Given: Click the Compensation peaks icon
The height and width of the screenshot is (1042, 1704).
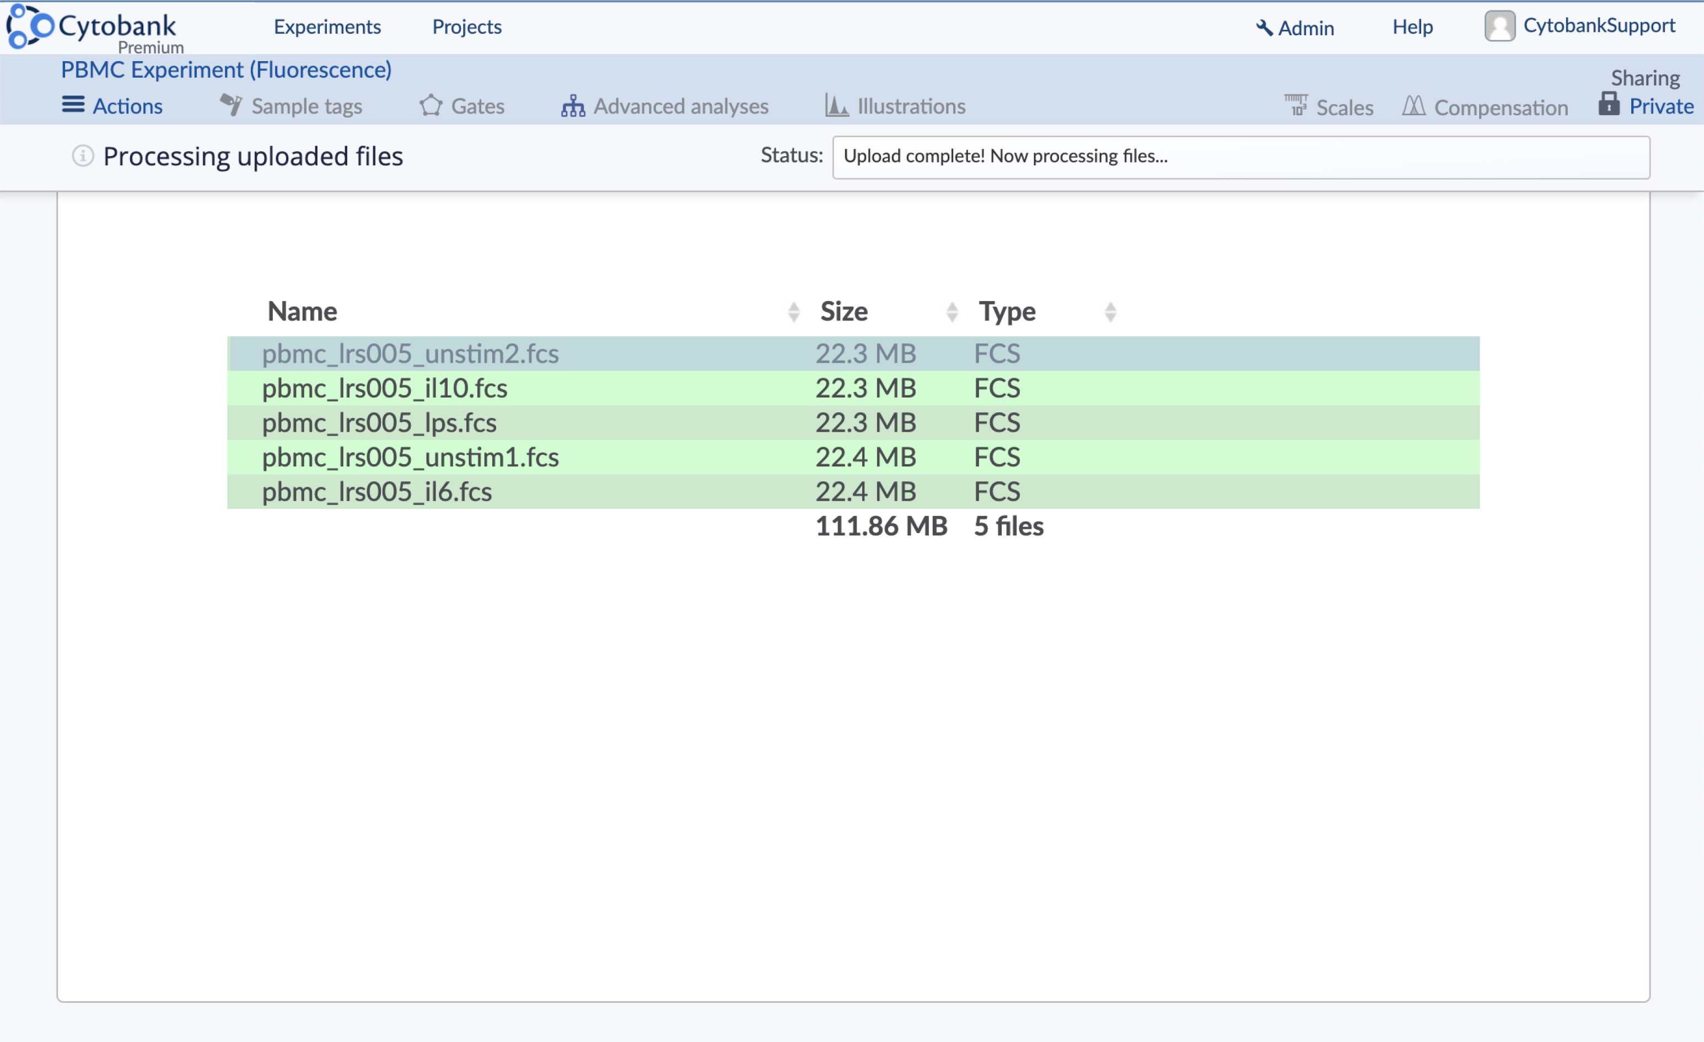Looking at the screenshot, I should click(x=1414, y=106).
